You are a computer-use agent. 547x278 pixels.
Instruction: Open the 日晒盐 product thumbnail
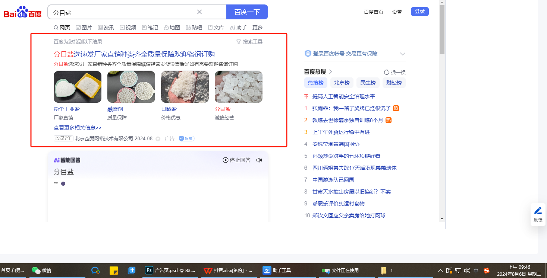click(185, 87)
